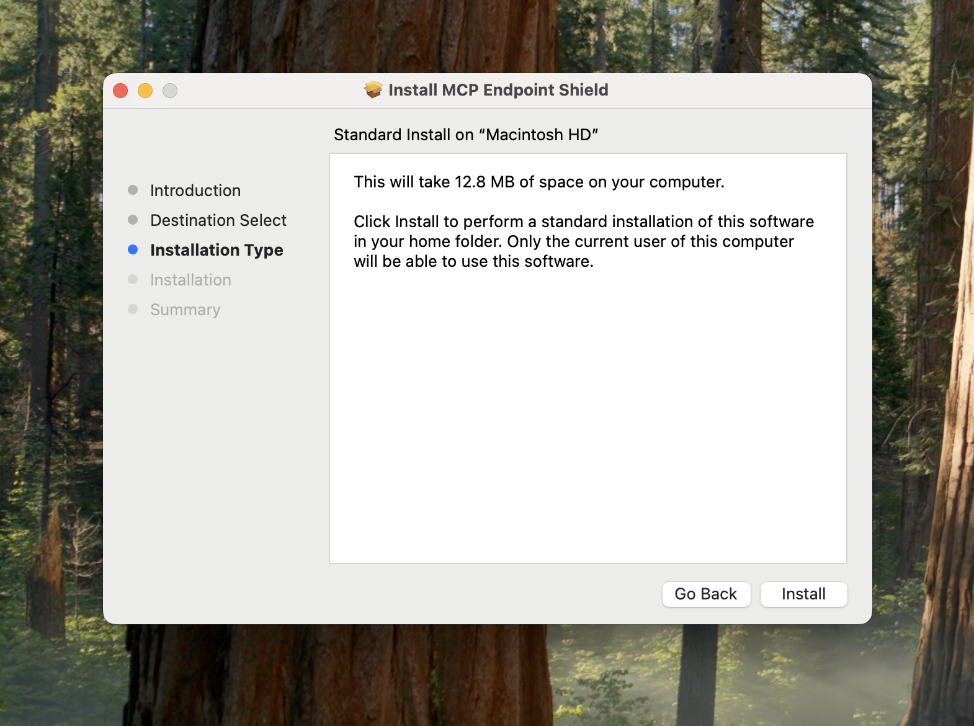
Task: Click the faded bullet beside Installation
Action: tap(133, 279)
